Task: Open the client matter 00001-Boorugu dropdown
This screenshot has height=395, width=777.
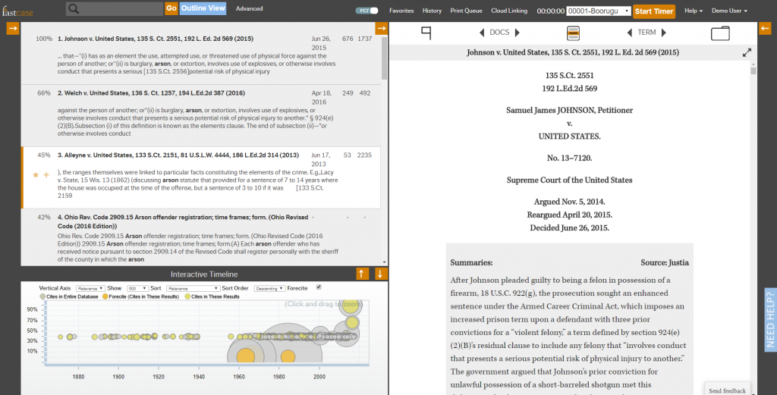Action: [598, 11]
